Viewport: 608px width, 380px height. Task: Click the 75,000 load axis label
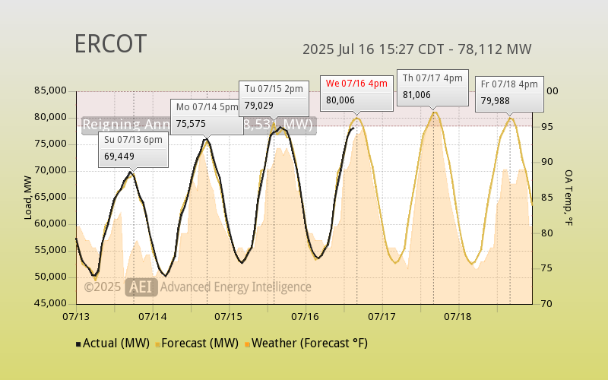tap(50, 144)
